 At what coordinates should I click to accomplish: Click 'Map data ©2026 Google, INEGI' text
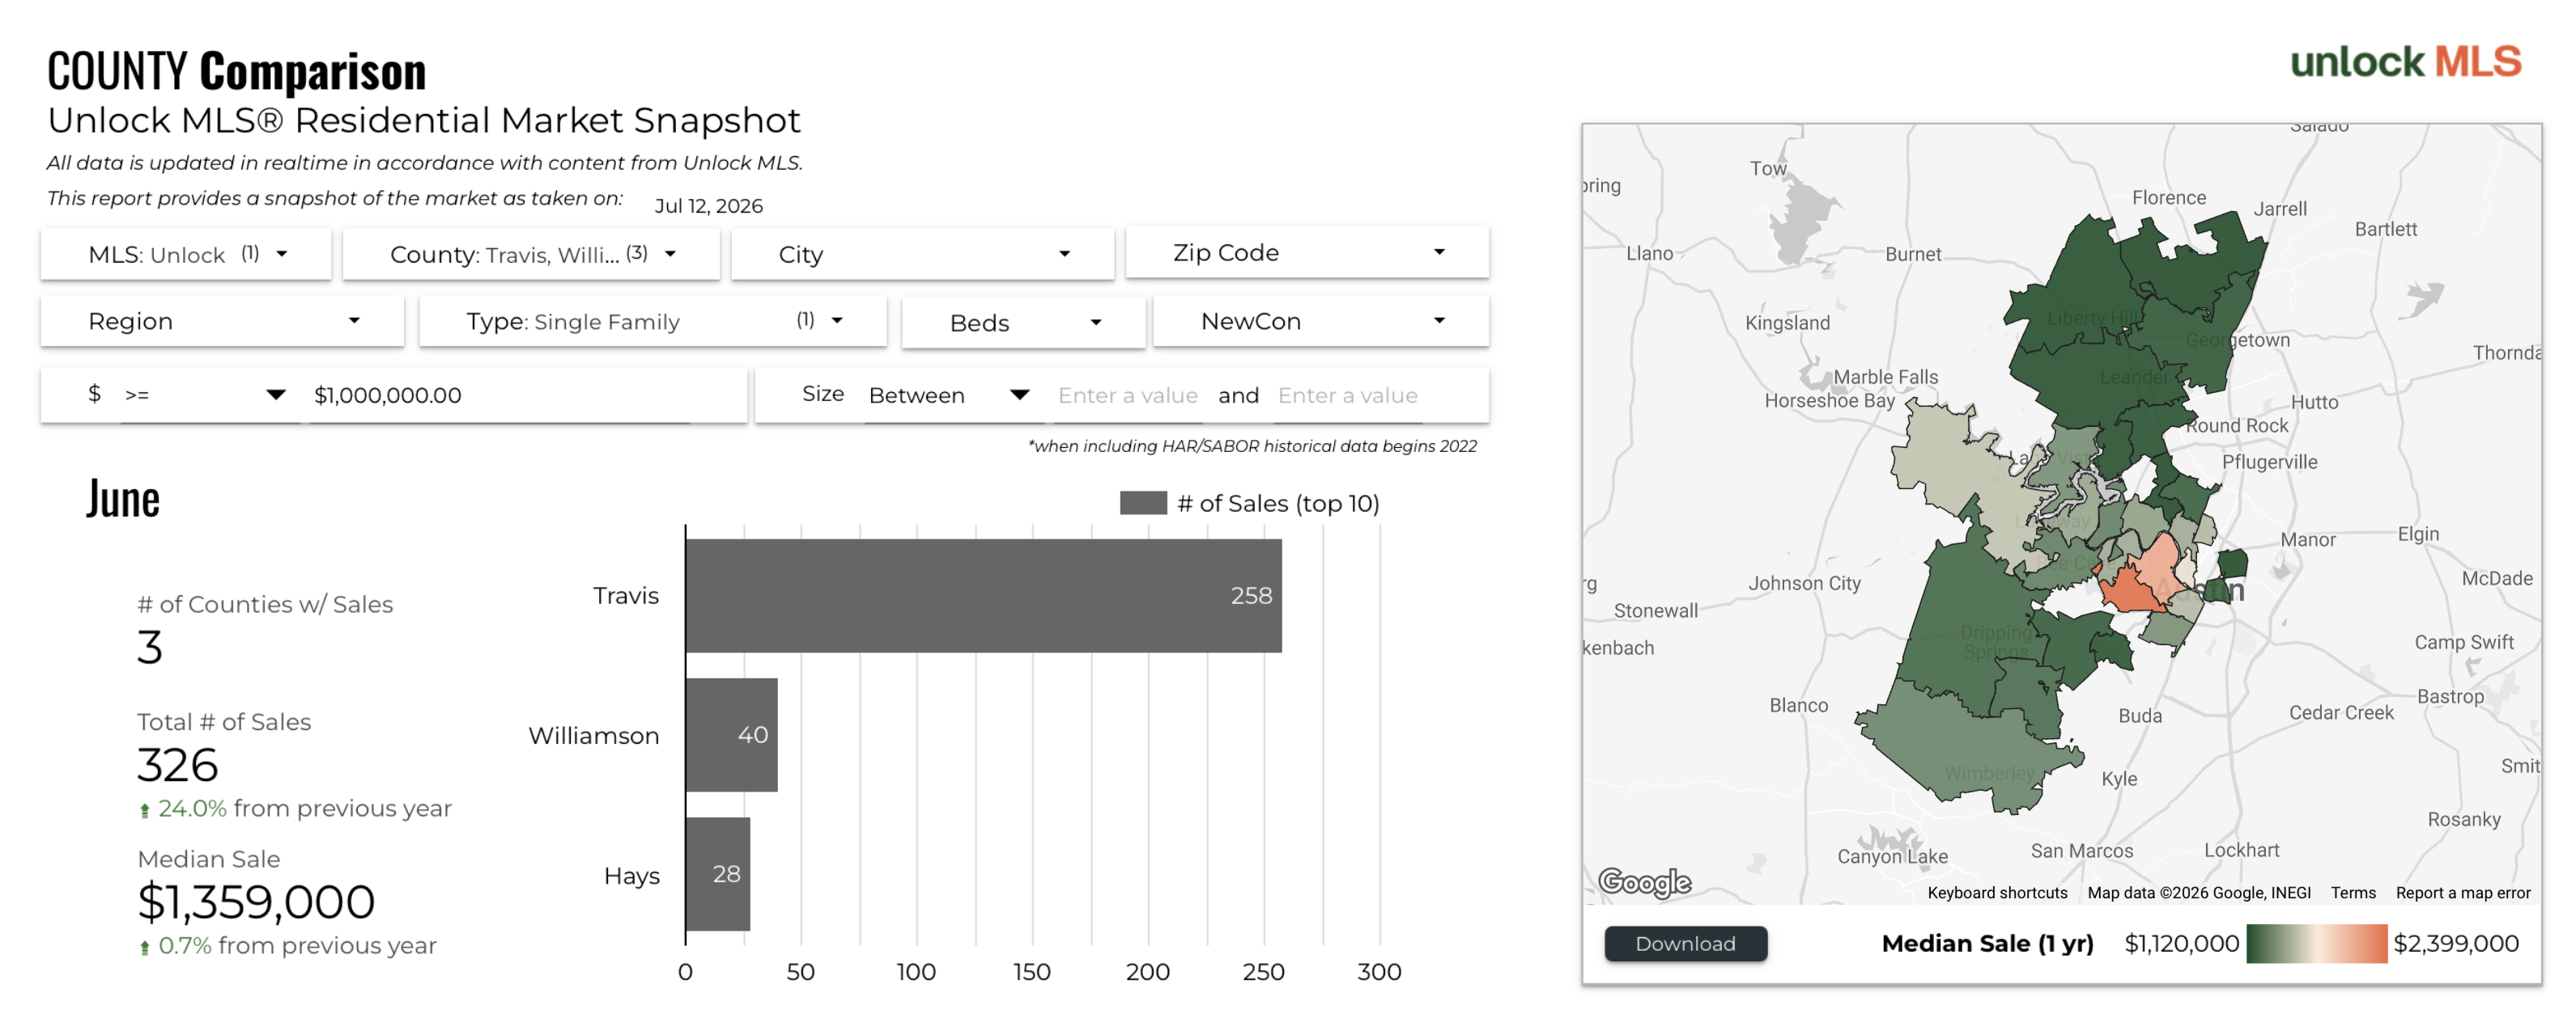click(2198, 892)
